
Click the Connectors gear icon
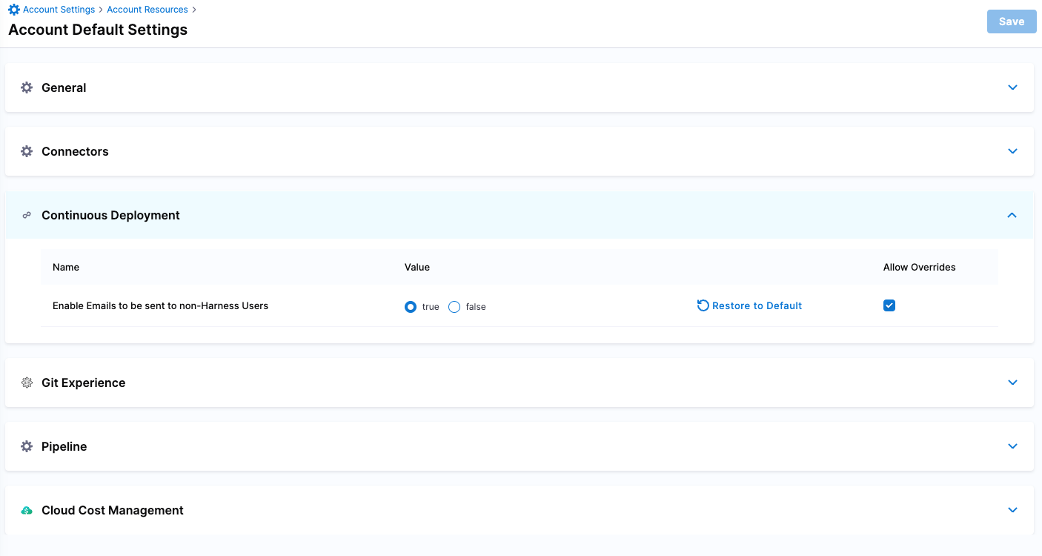(27, 151)
